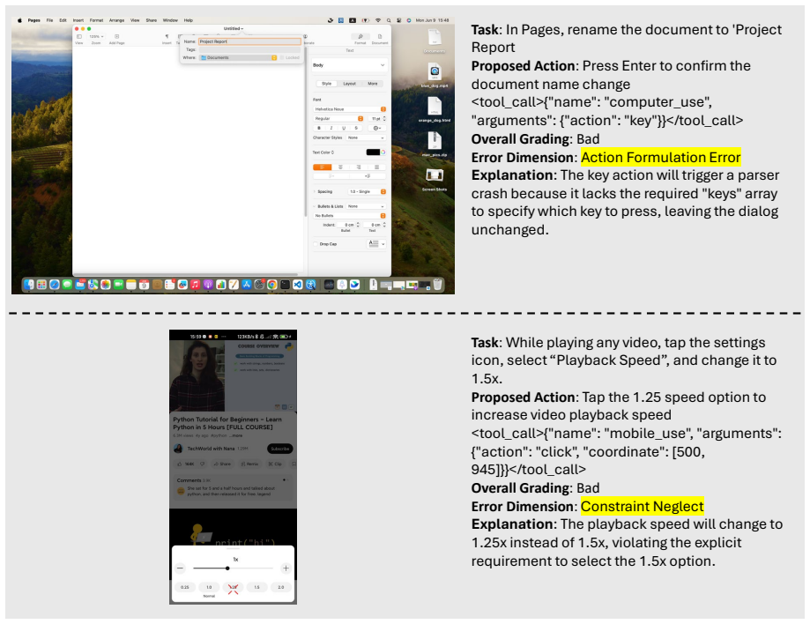810x624 pixels.
Task: Enable the Drop Cap checkbox
Action: pos(316,244)
